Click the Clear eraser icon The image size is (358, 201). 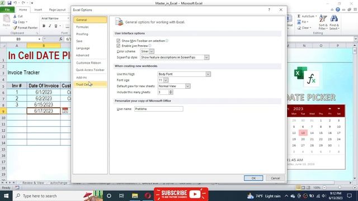(299, 28)
